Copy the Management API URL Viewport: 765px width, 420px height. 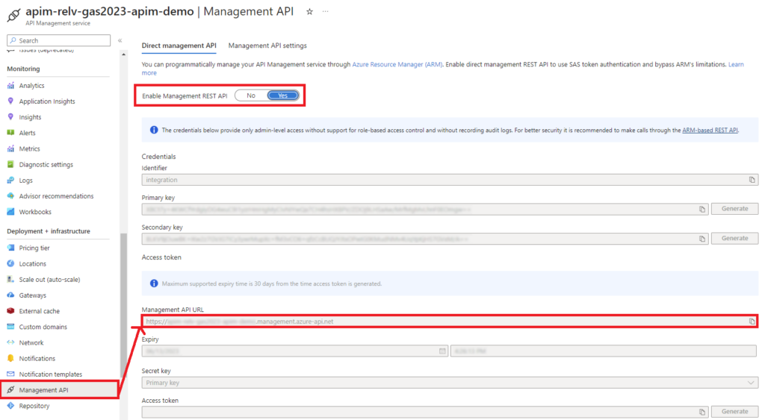(752, 322)
